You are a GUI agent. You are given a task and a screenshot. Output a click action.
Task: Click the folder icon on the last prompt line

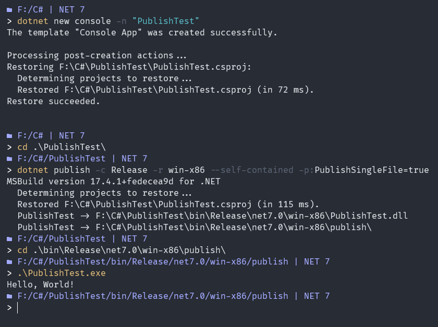tap(9, 296)
